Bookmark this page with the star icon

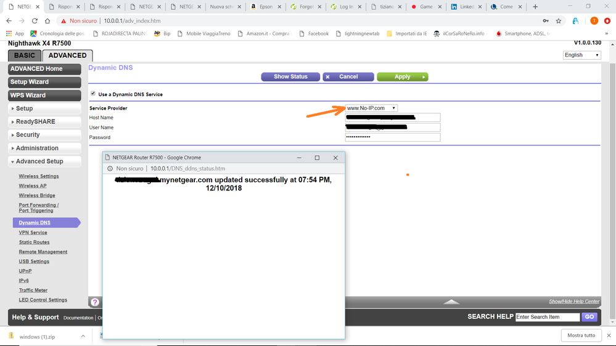[x=558, y=21]
